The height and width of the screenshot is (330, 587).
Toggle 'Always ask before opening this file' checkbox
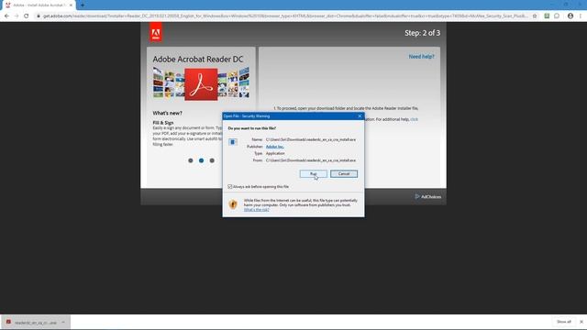click(x=230, y=186)
